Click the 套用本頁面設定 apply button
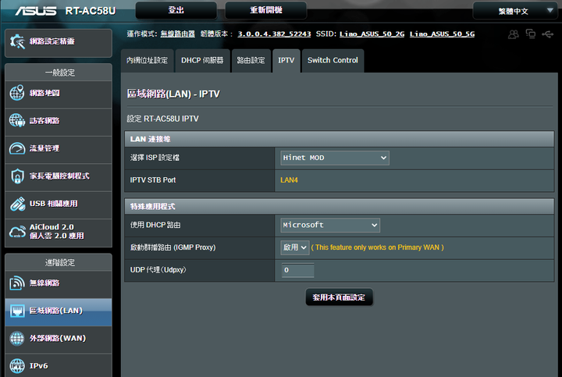The width and height of the screenshot is (562, 377). [x=339, y=297]
